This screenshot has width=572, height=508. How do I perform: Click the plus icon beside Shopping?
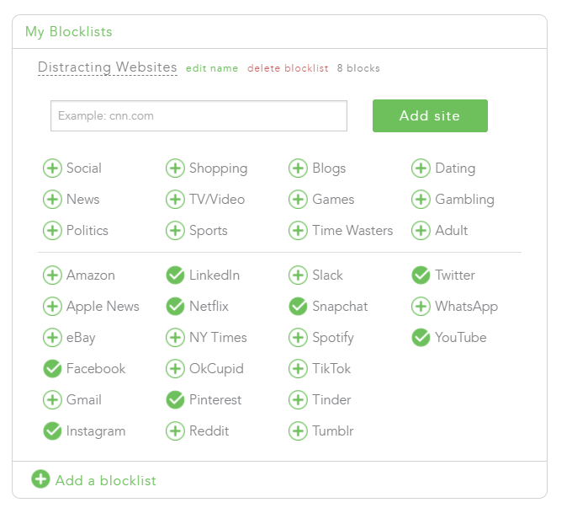[x=175, y=168]
